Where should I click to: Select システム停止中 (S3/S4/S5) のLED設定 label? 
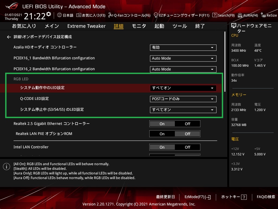coord(52,109)
